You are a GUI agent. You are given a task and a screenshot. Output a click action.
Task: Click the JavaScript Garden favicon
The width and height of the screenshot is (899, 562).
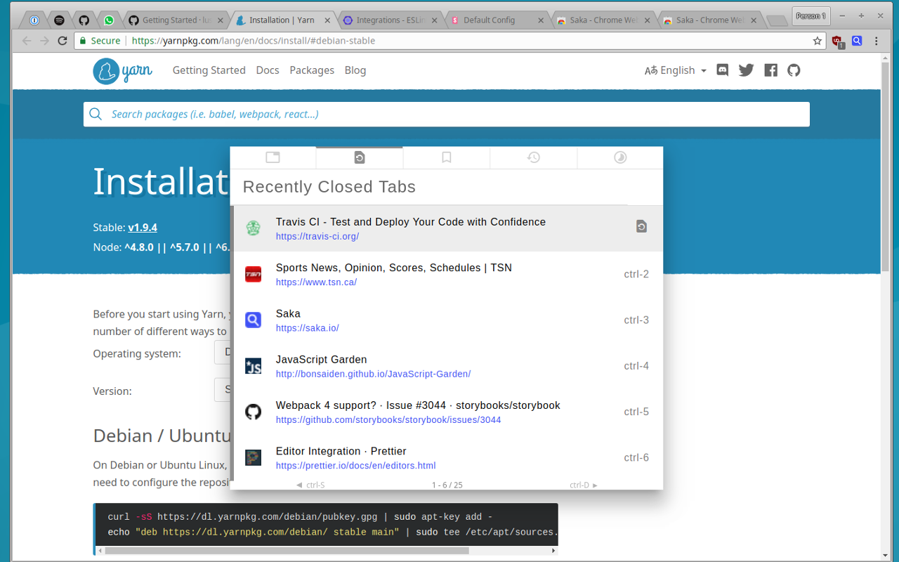253,366
